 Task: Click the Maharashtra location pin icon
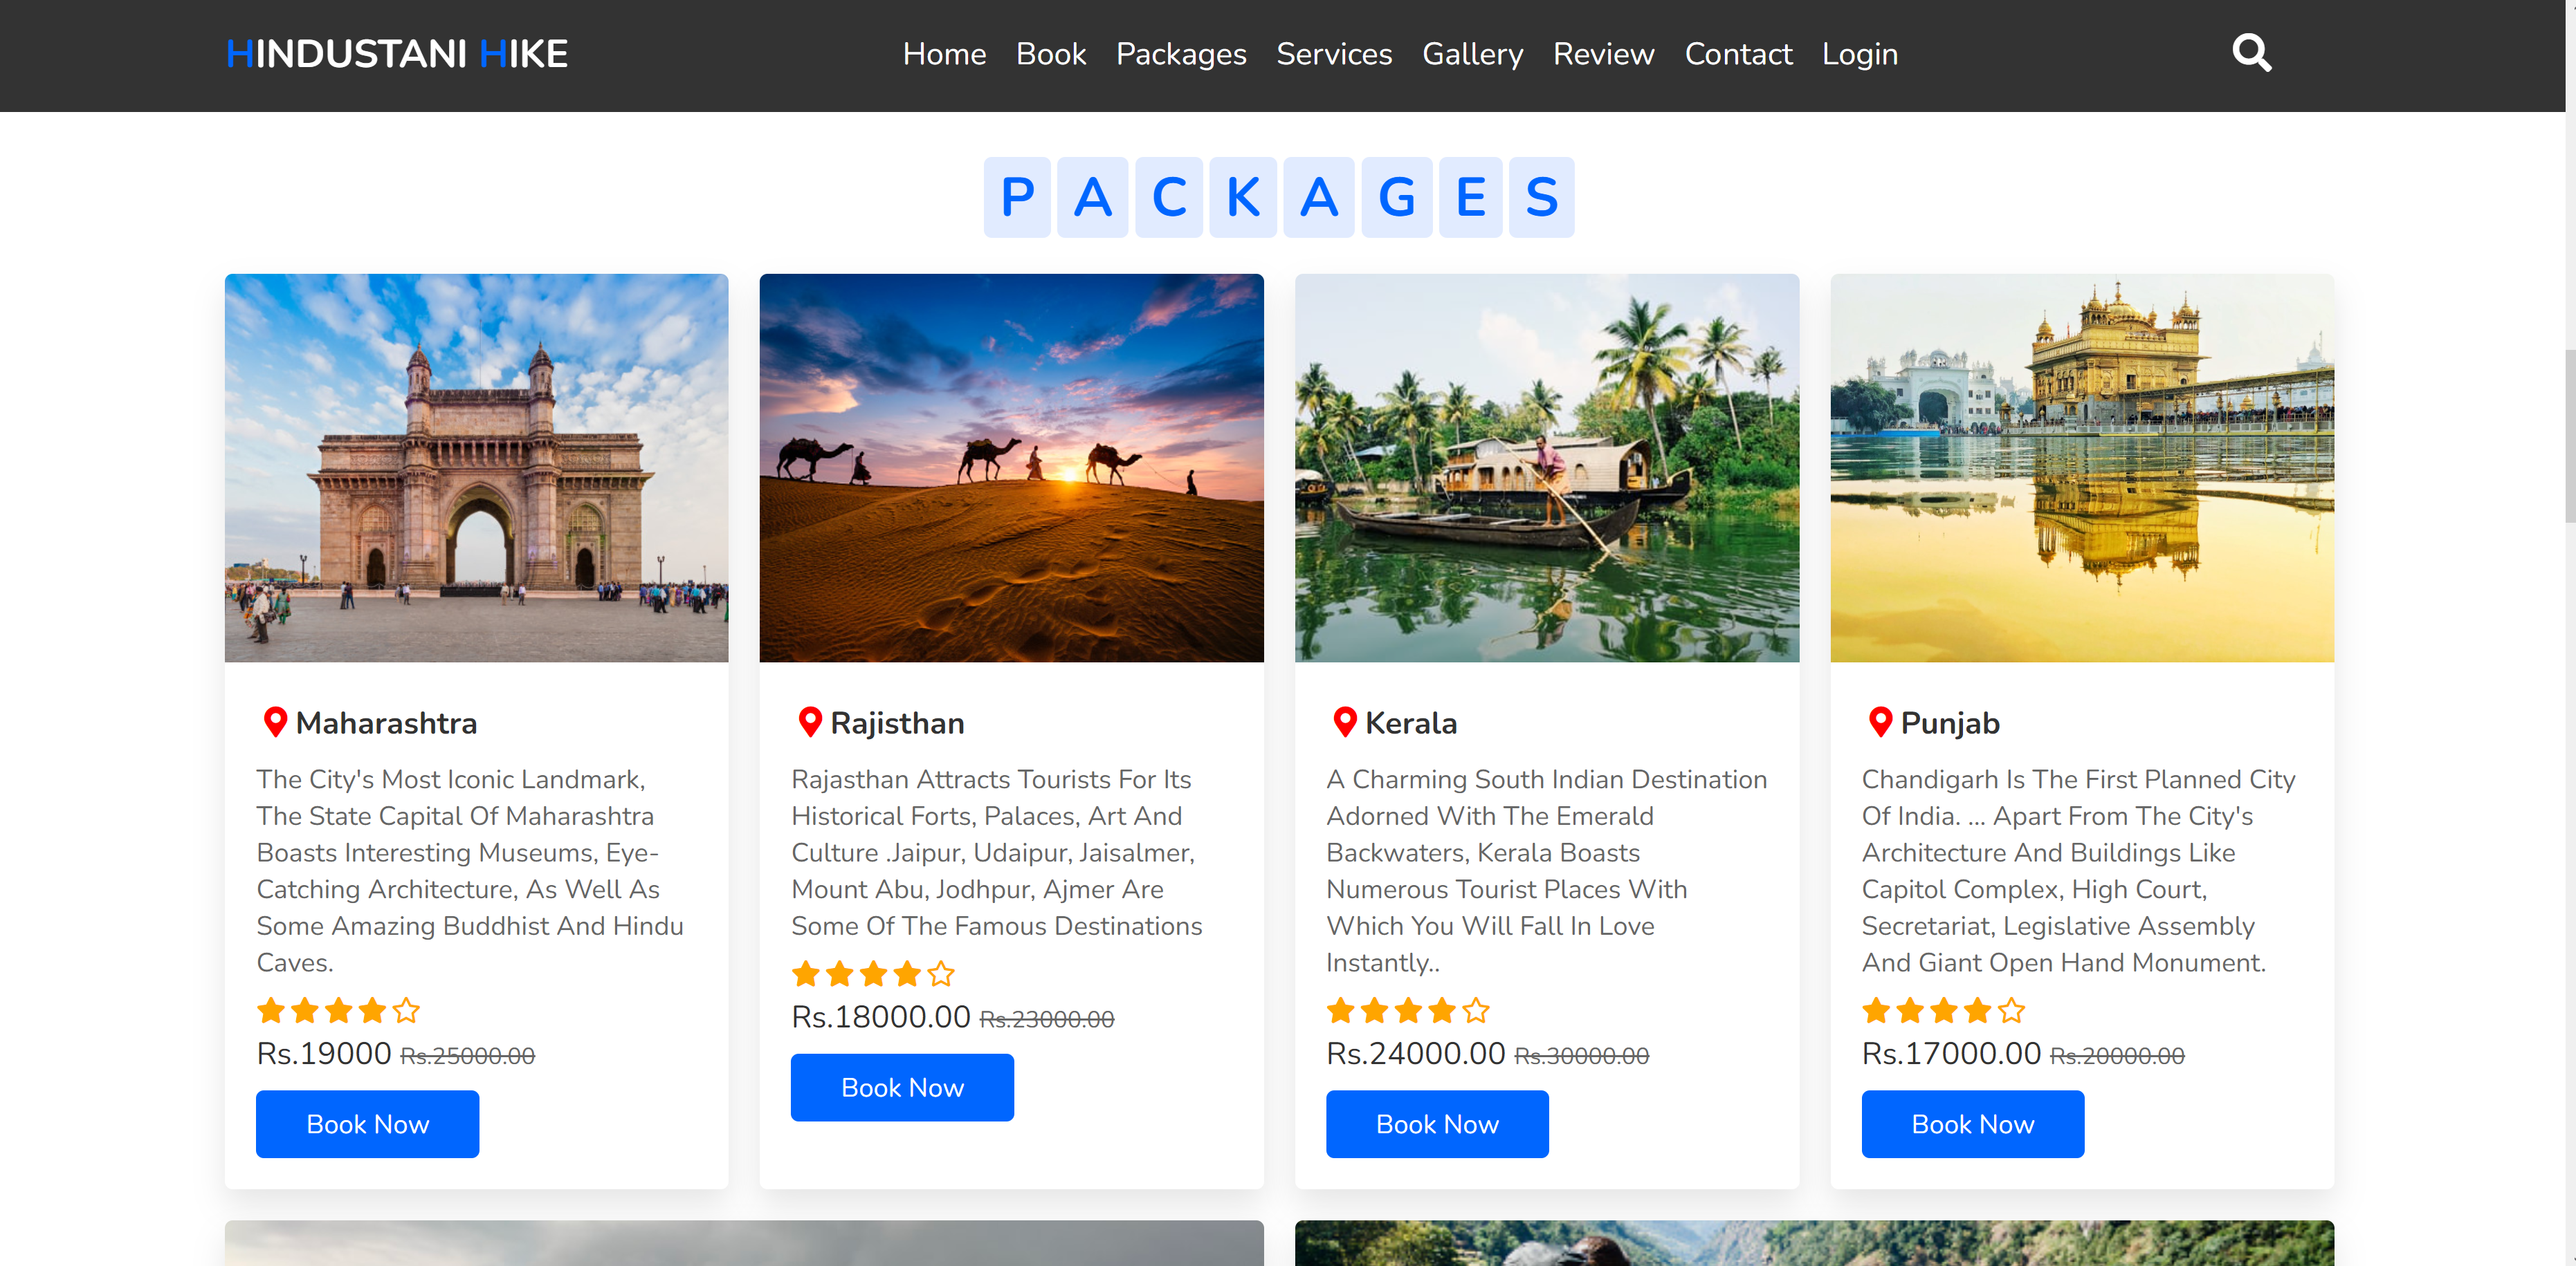pyautogui.click(x=275, y=721)
